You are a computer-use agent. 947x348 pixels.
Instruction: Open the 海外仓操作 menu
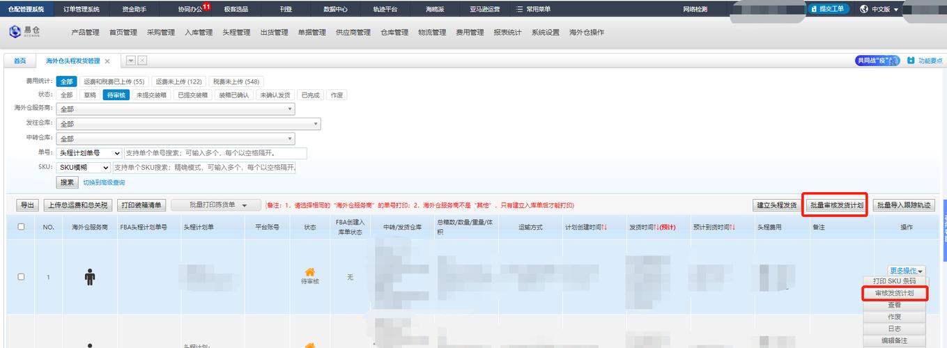[587, 33]
